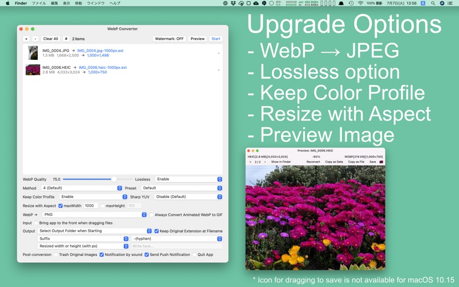
Task: Click the Siri icon in menu bar
Action: [442, 3]
